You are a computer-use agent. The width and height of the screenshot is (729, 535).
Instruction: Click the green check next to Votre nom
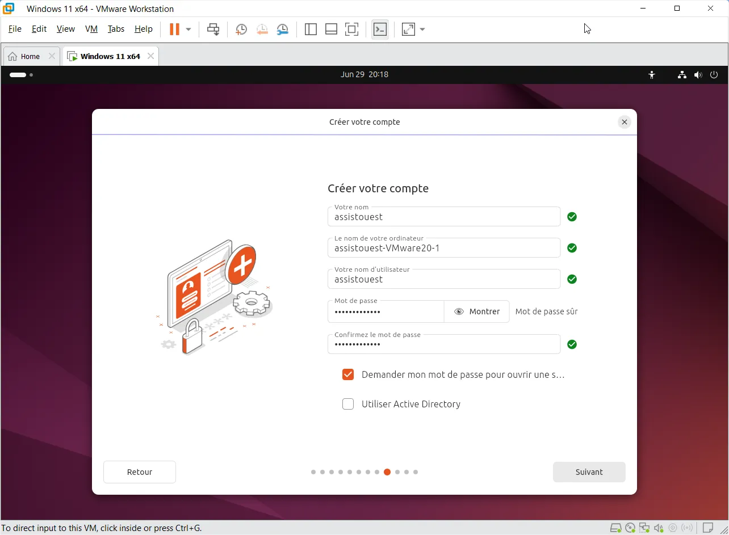pyautogui.click(x=572, y=217)
